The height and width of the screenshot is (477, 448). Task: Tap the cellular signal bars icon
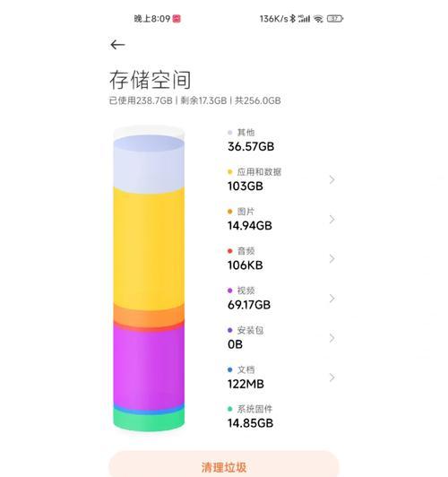(305, 19)
